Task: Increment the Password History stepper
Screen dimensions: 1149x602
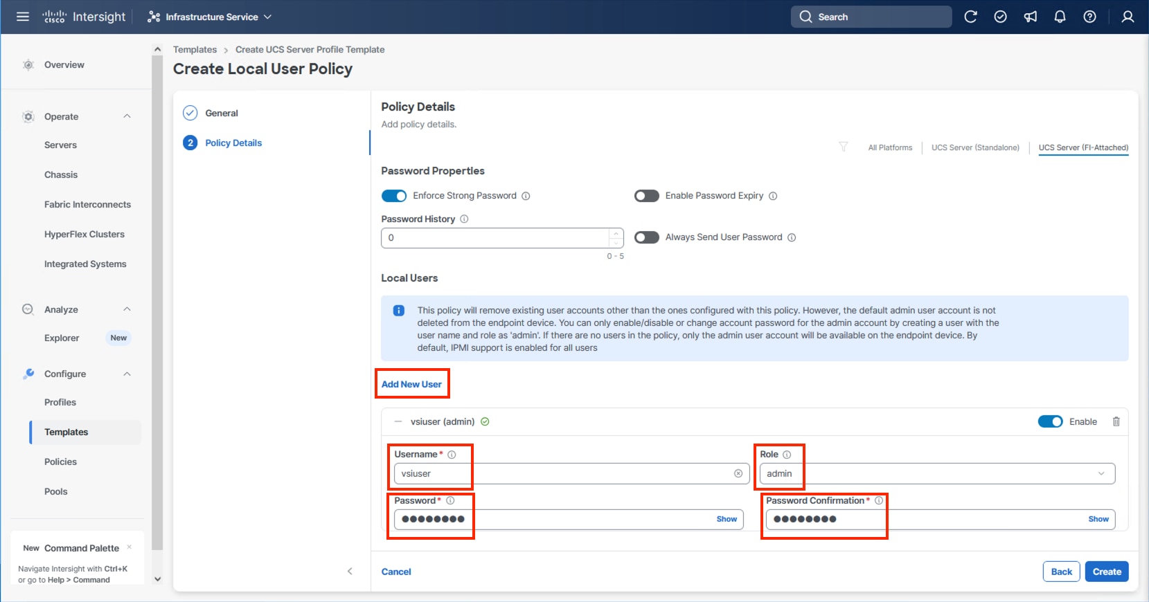Action: [616, 233]
